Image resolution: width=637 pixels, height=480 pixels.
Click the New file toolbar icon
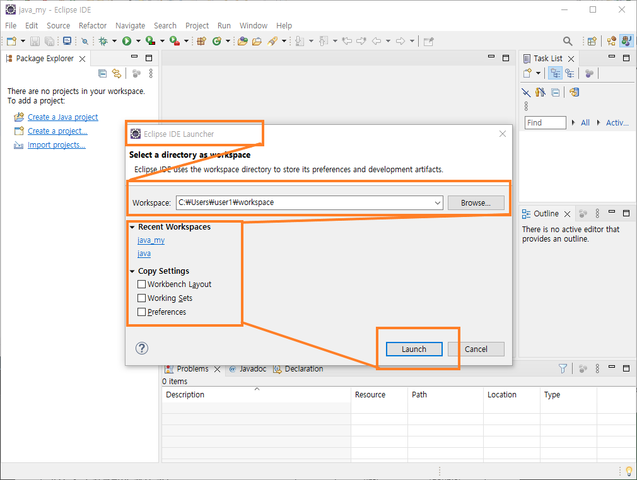tap(12, 41)
